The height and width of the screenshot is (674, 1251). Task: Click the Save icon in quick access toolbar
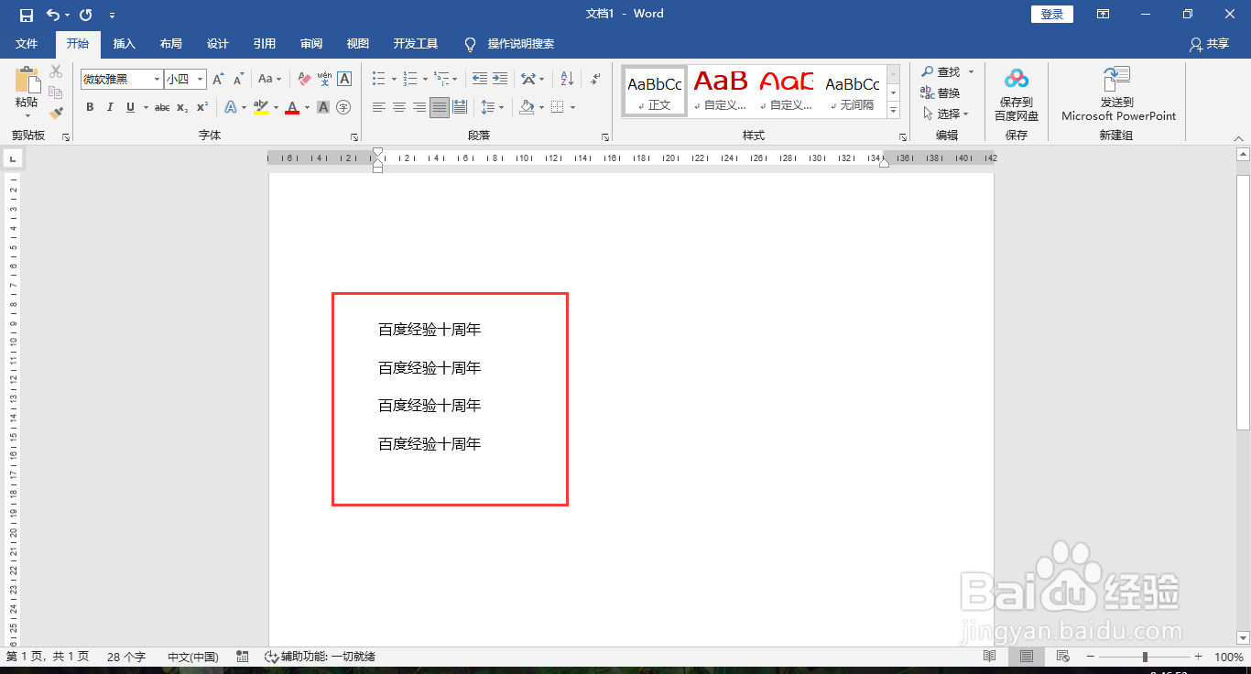point(26,15)
